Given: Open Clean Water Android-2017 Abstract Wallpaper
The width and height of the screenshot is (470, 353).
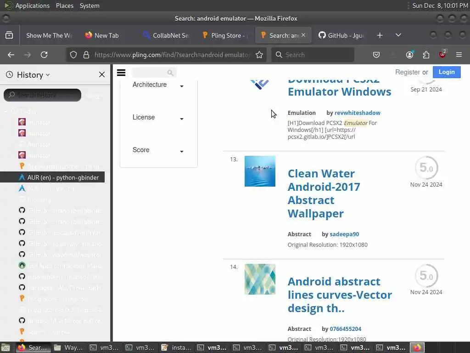Looking at the screenshot, I should 324,194.
